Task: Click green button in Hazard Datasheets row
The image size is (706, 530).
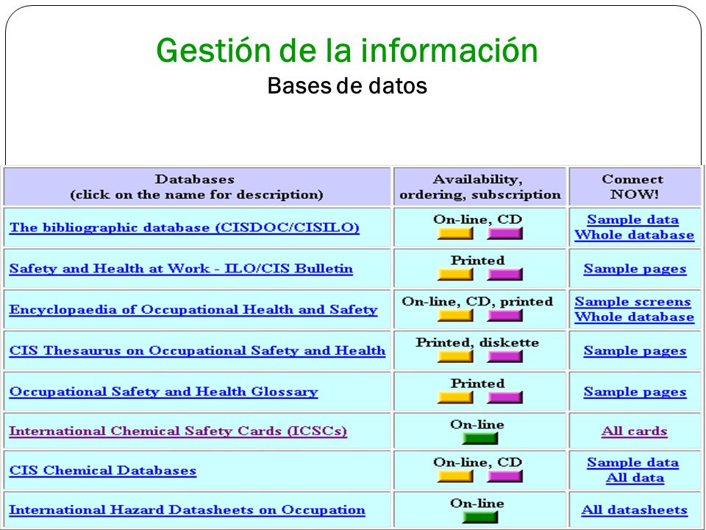Action: (x=480, y=517)
